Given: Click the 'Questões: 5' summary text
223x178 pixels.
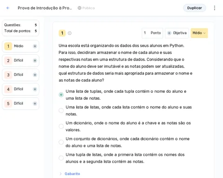Looking at the screenshot, I should tap(20, 25).
